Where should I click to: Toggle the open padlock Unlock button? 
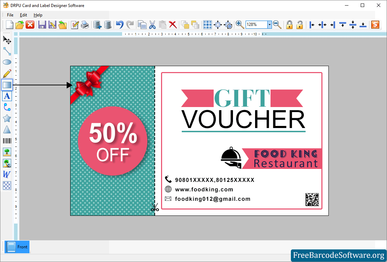click(300, 24)
